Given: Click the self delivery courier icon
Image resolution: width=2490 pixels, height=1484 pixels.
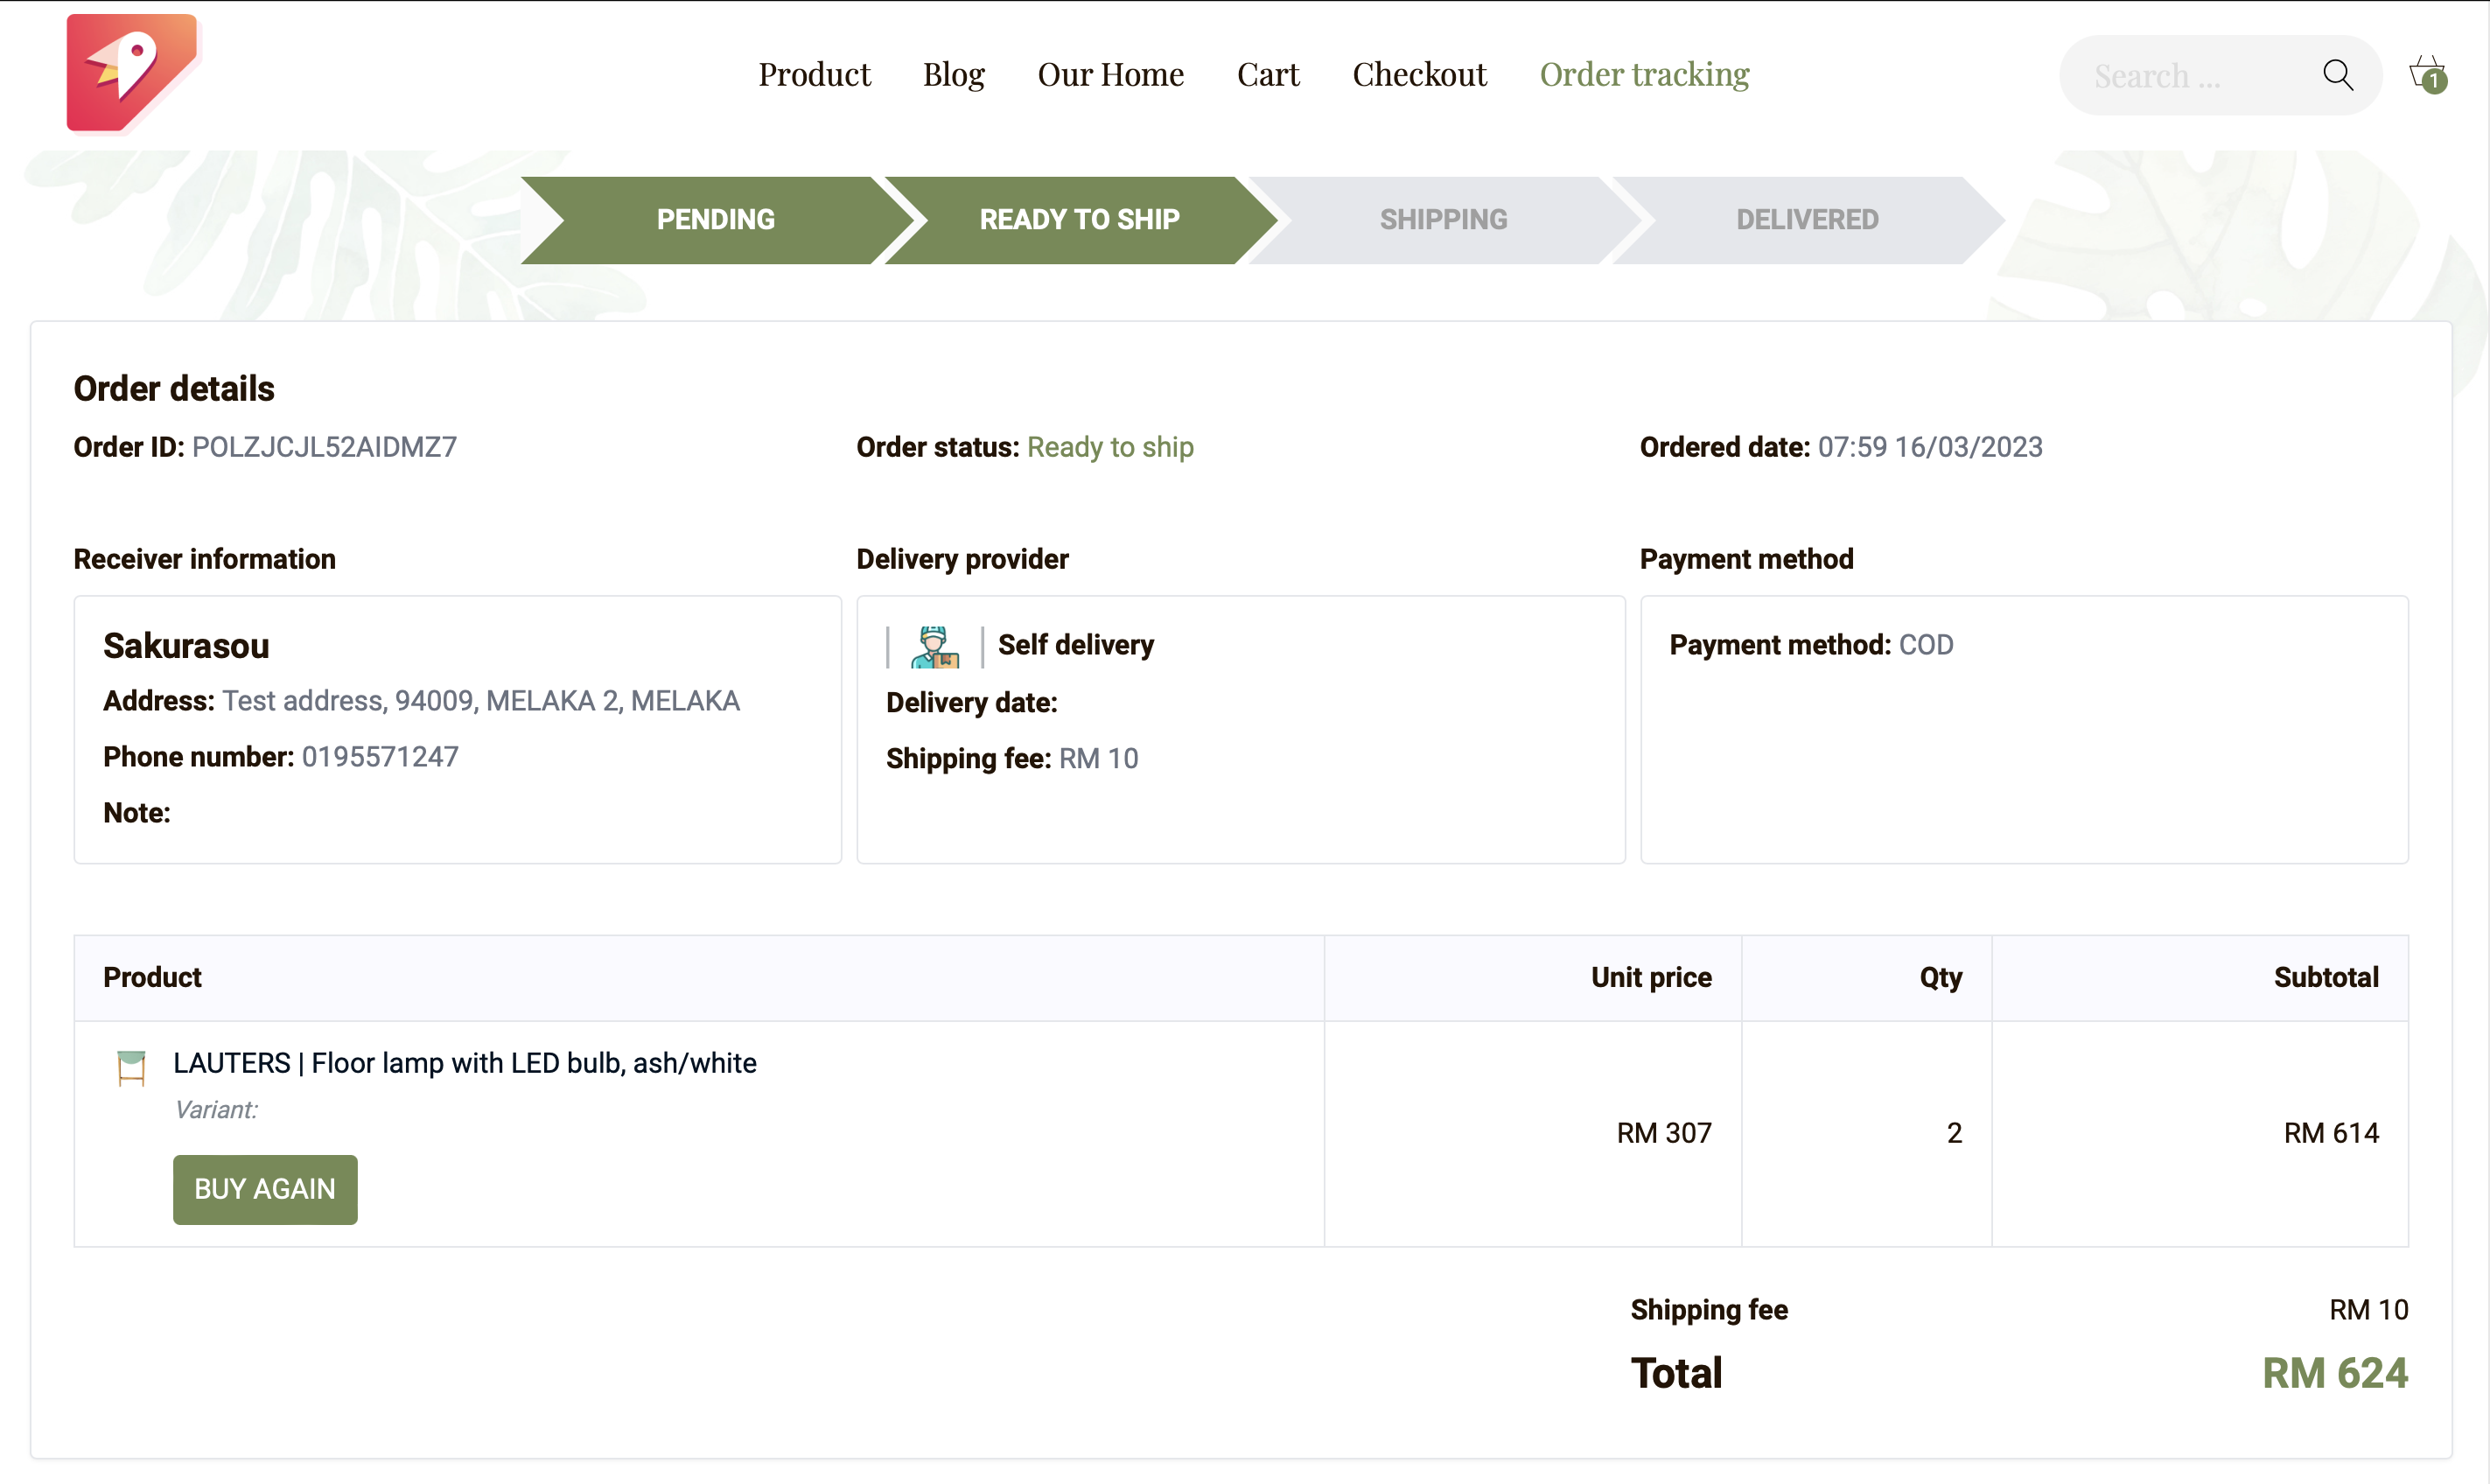Looking at the screenshot, I should pyautogui.click(x=934, y=647).
